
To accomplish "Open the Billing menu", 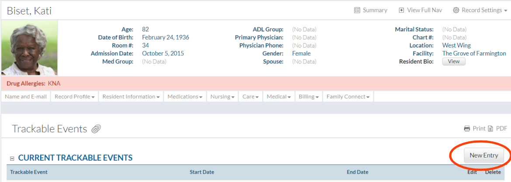I will point(309,97).
